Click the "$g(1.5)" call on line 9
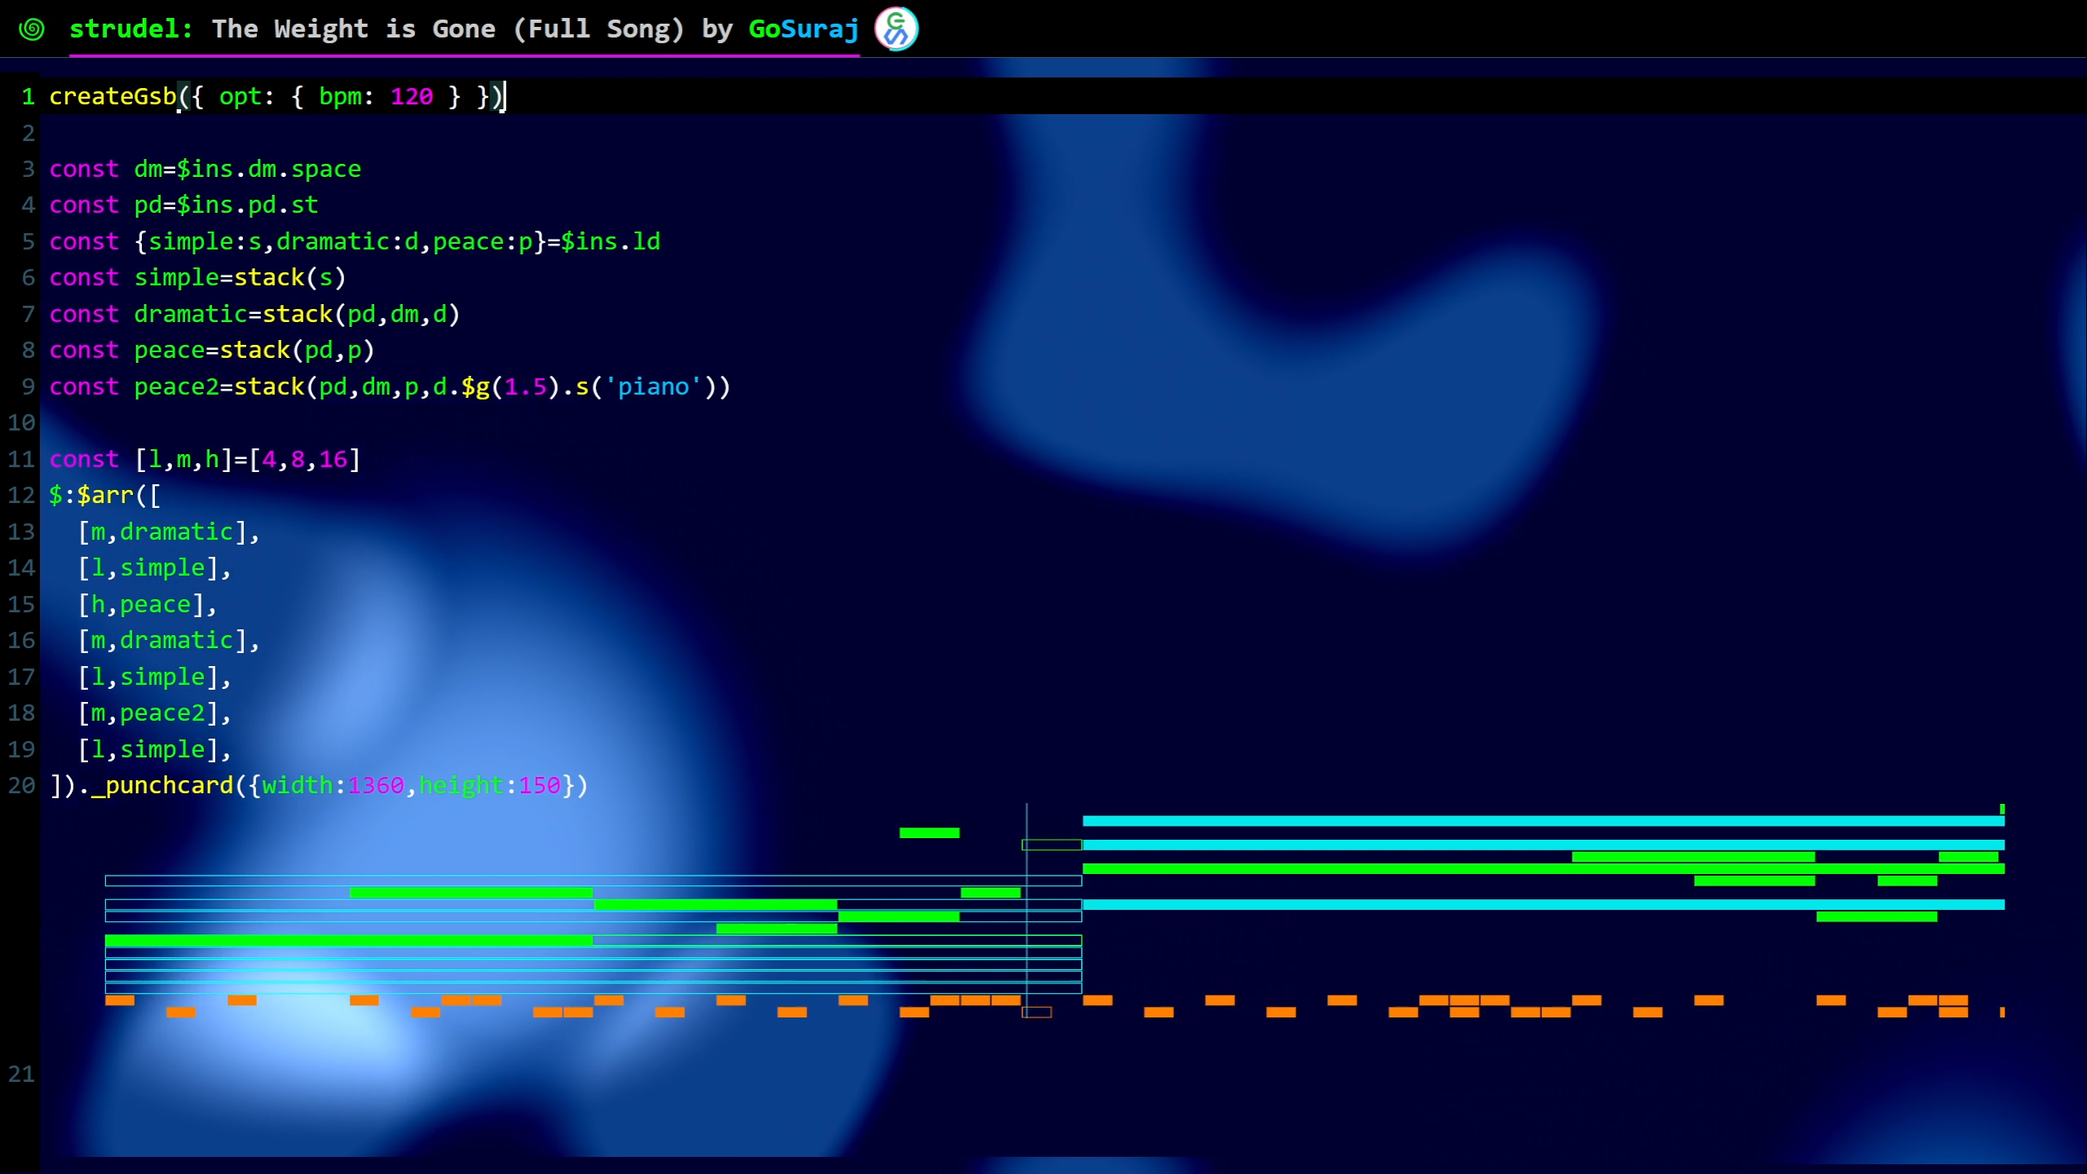Viewport: 2087px width, 1174px height. [x=511, y=386]
